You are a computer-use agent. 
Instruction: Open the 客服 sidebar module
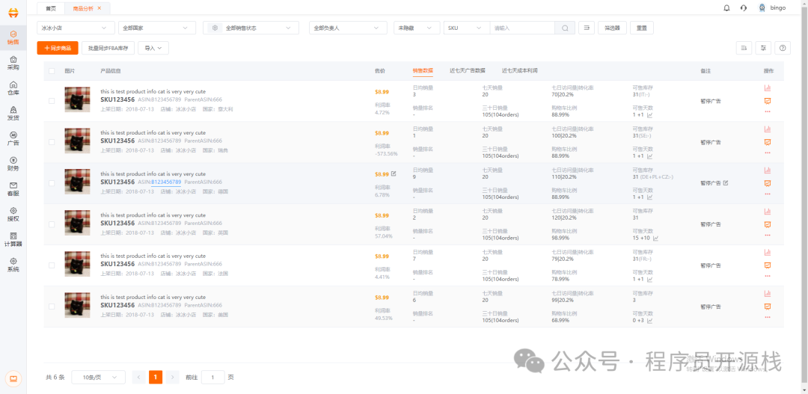[x=13, y=189]
